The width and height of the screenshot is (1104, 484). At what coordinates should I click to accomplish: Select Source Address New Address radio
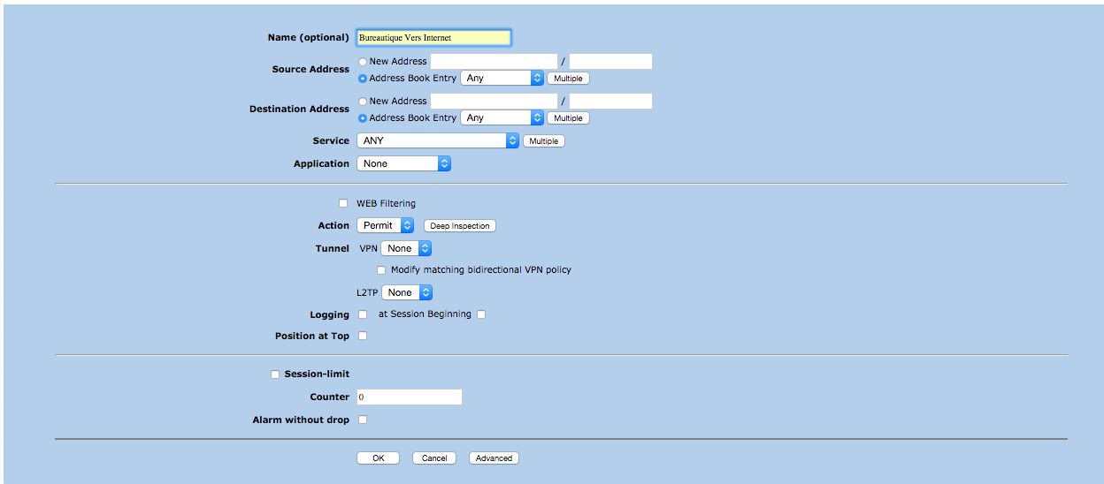363,62
